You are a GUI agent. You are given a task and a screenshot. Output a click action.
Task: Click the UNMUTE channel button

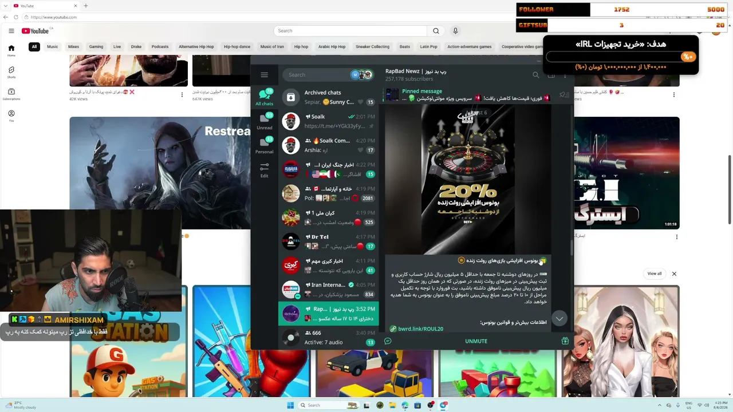[476, 341]
